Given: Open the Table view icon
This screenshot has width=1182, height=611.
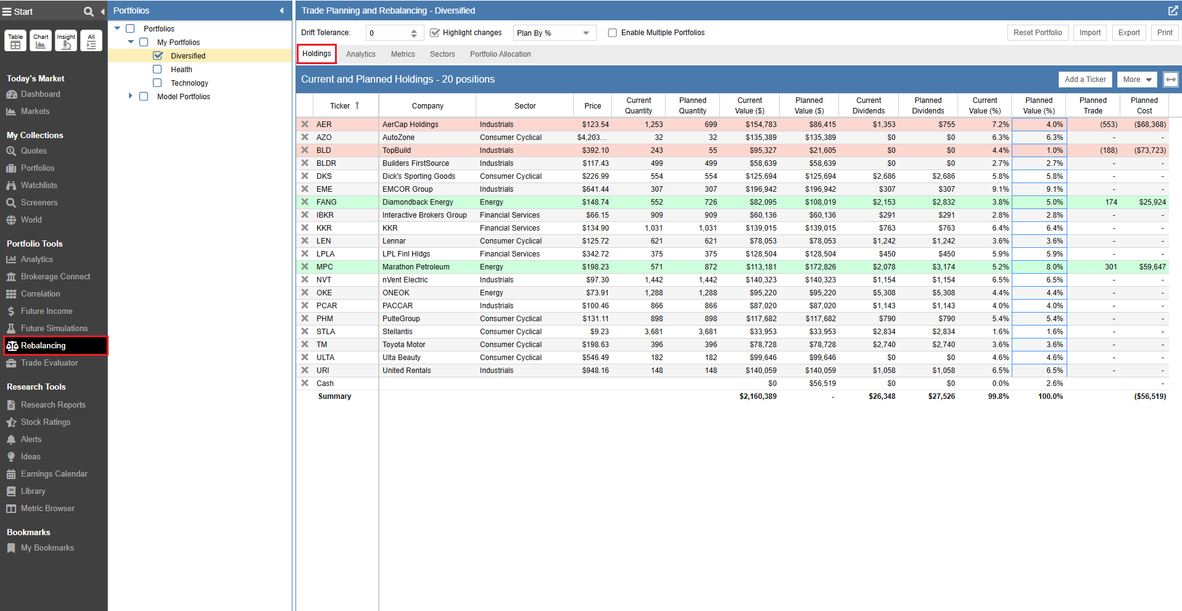Looking at the screenshot, I should coord(15,41).
